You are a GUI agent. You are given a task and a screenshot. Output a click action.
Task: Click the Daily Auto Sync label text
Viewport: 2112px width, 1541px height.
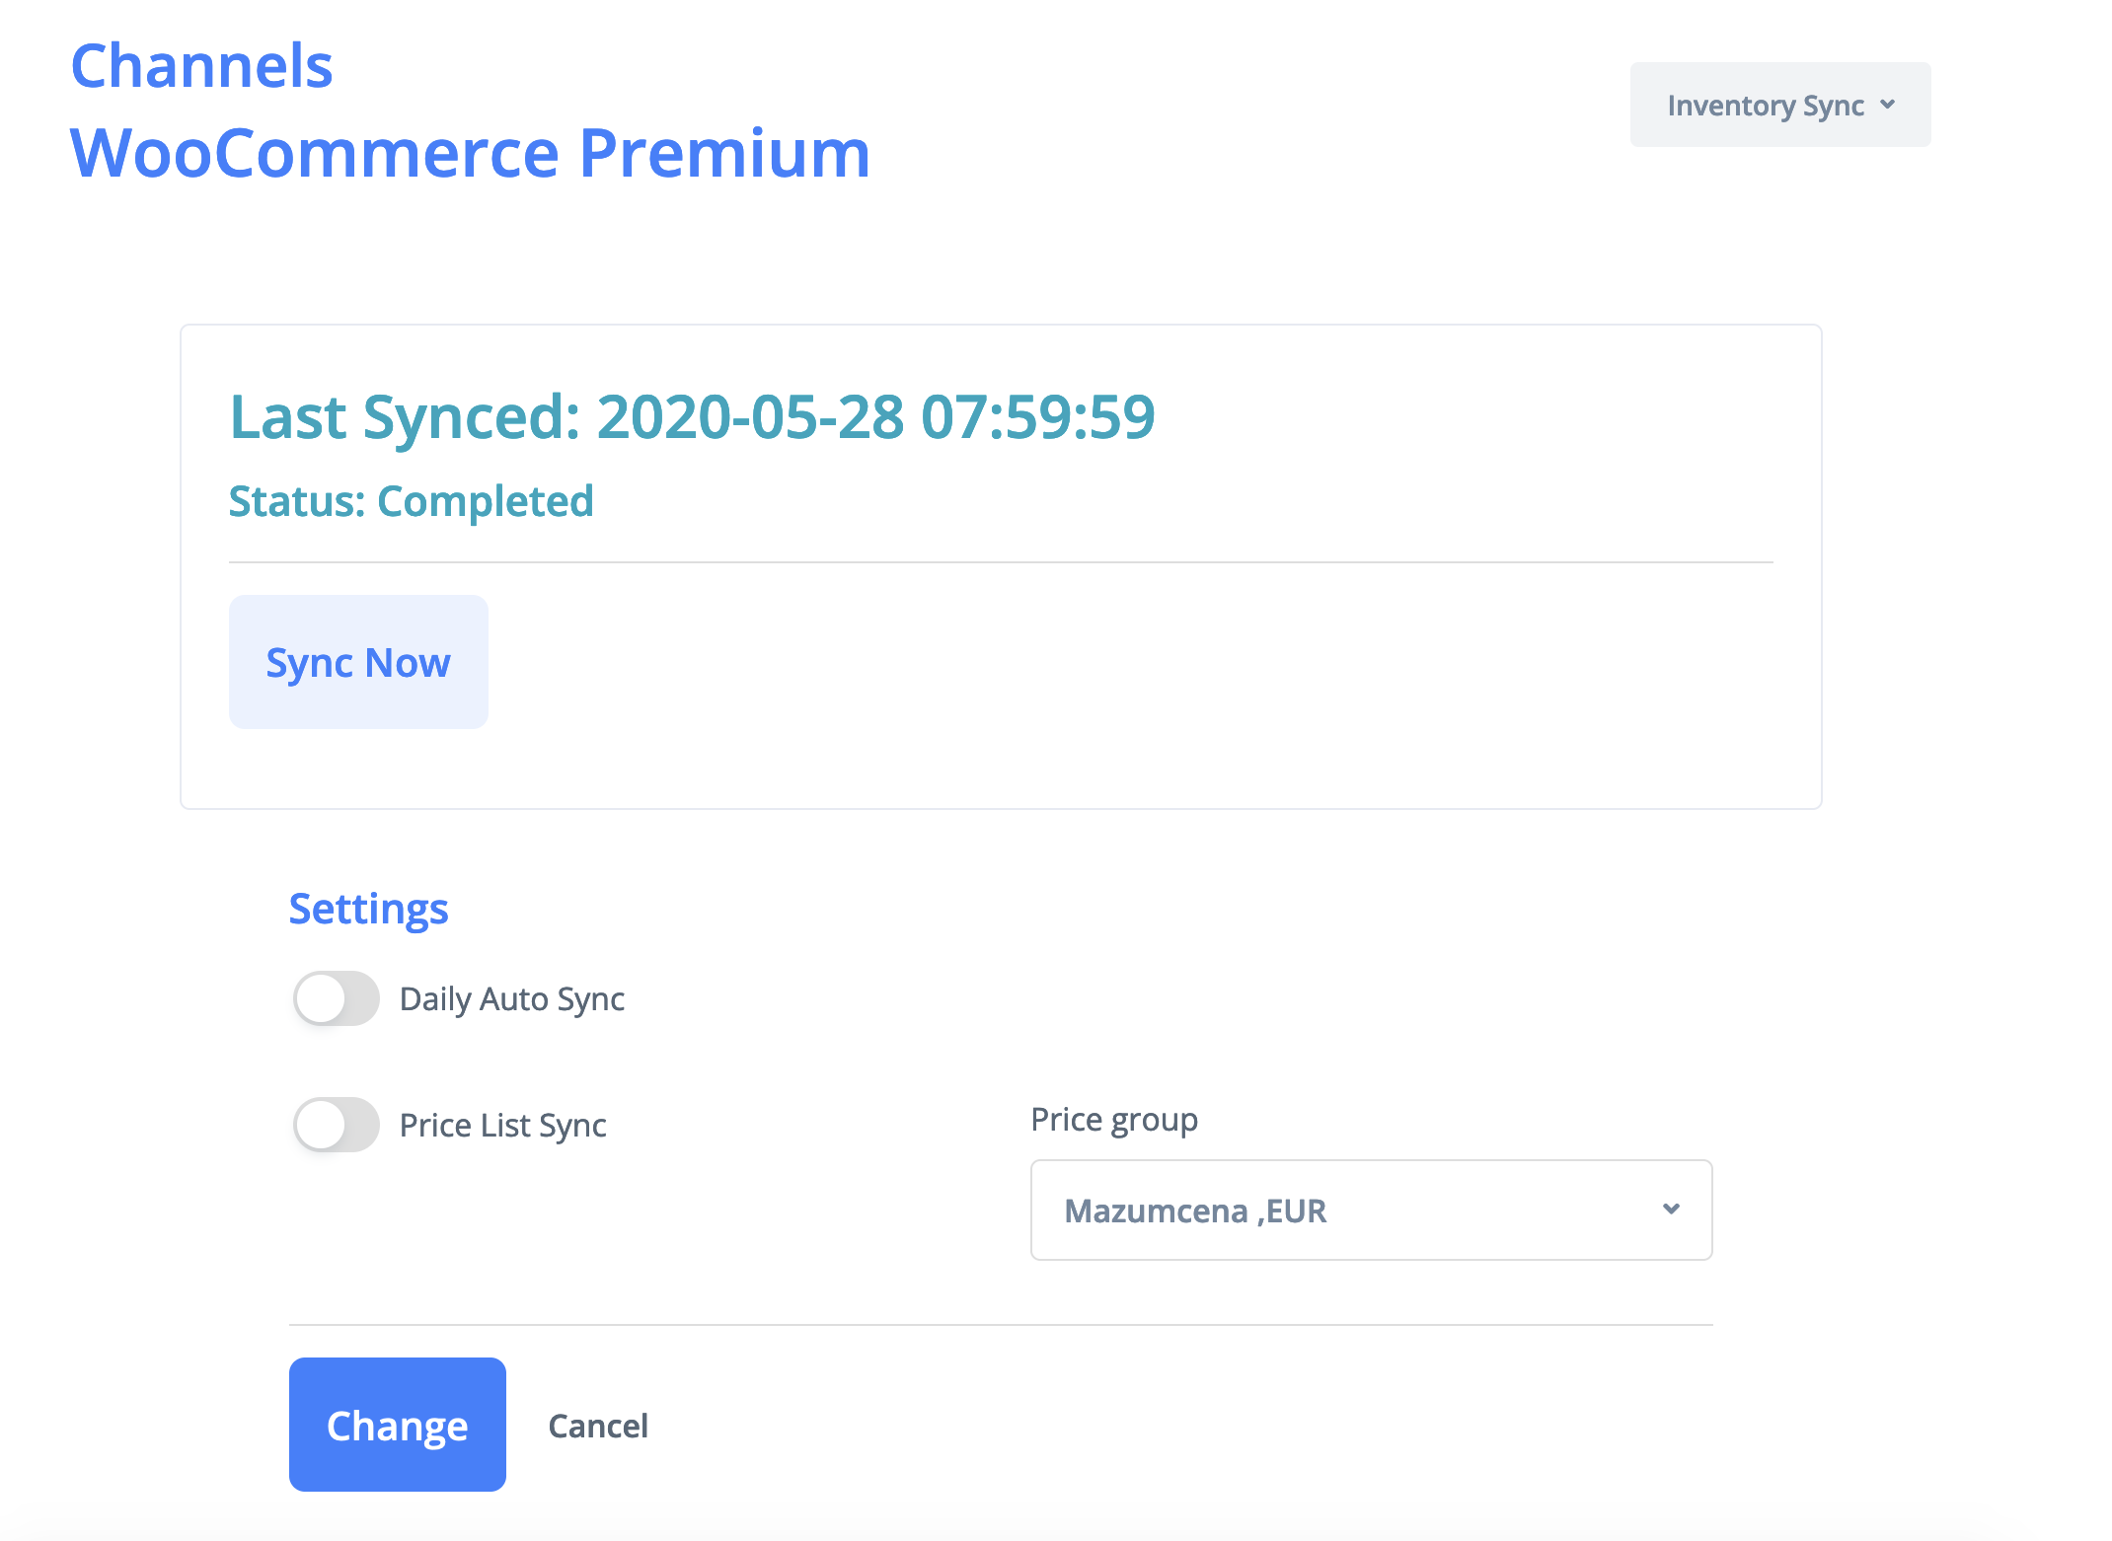(x=511, y=999)
